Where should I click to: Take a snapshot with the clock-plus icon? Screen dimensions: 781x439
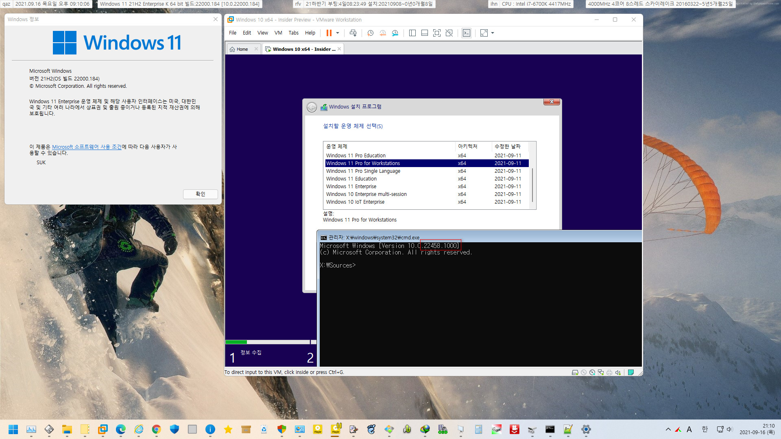[x=370, y=33]
